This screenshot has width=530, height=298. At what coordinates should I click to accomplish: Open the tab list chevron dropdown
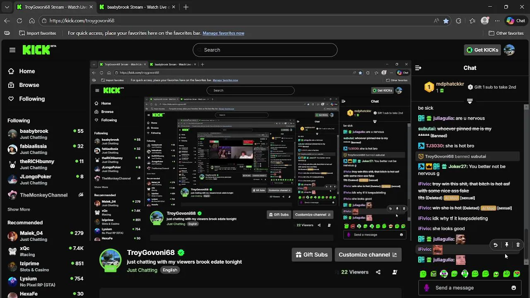7,7
